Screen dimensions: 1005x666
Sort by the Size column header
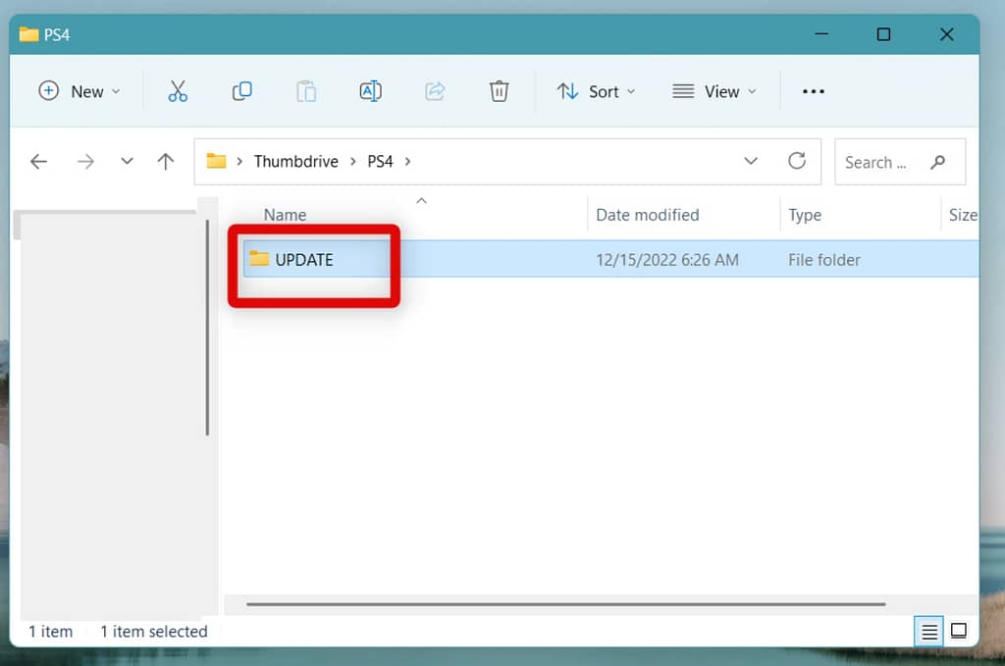click(x=963, y=215)
